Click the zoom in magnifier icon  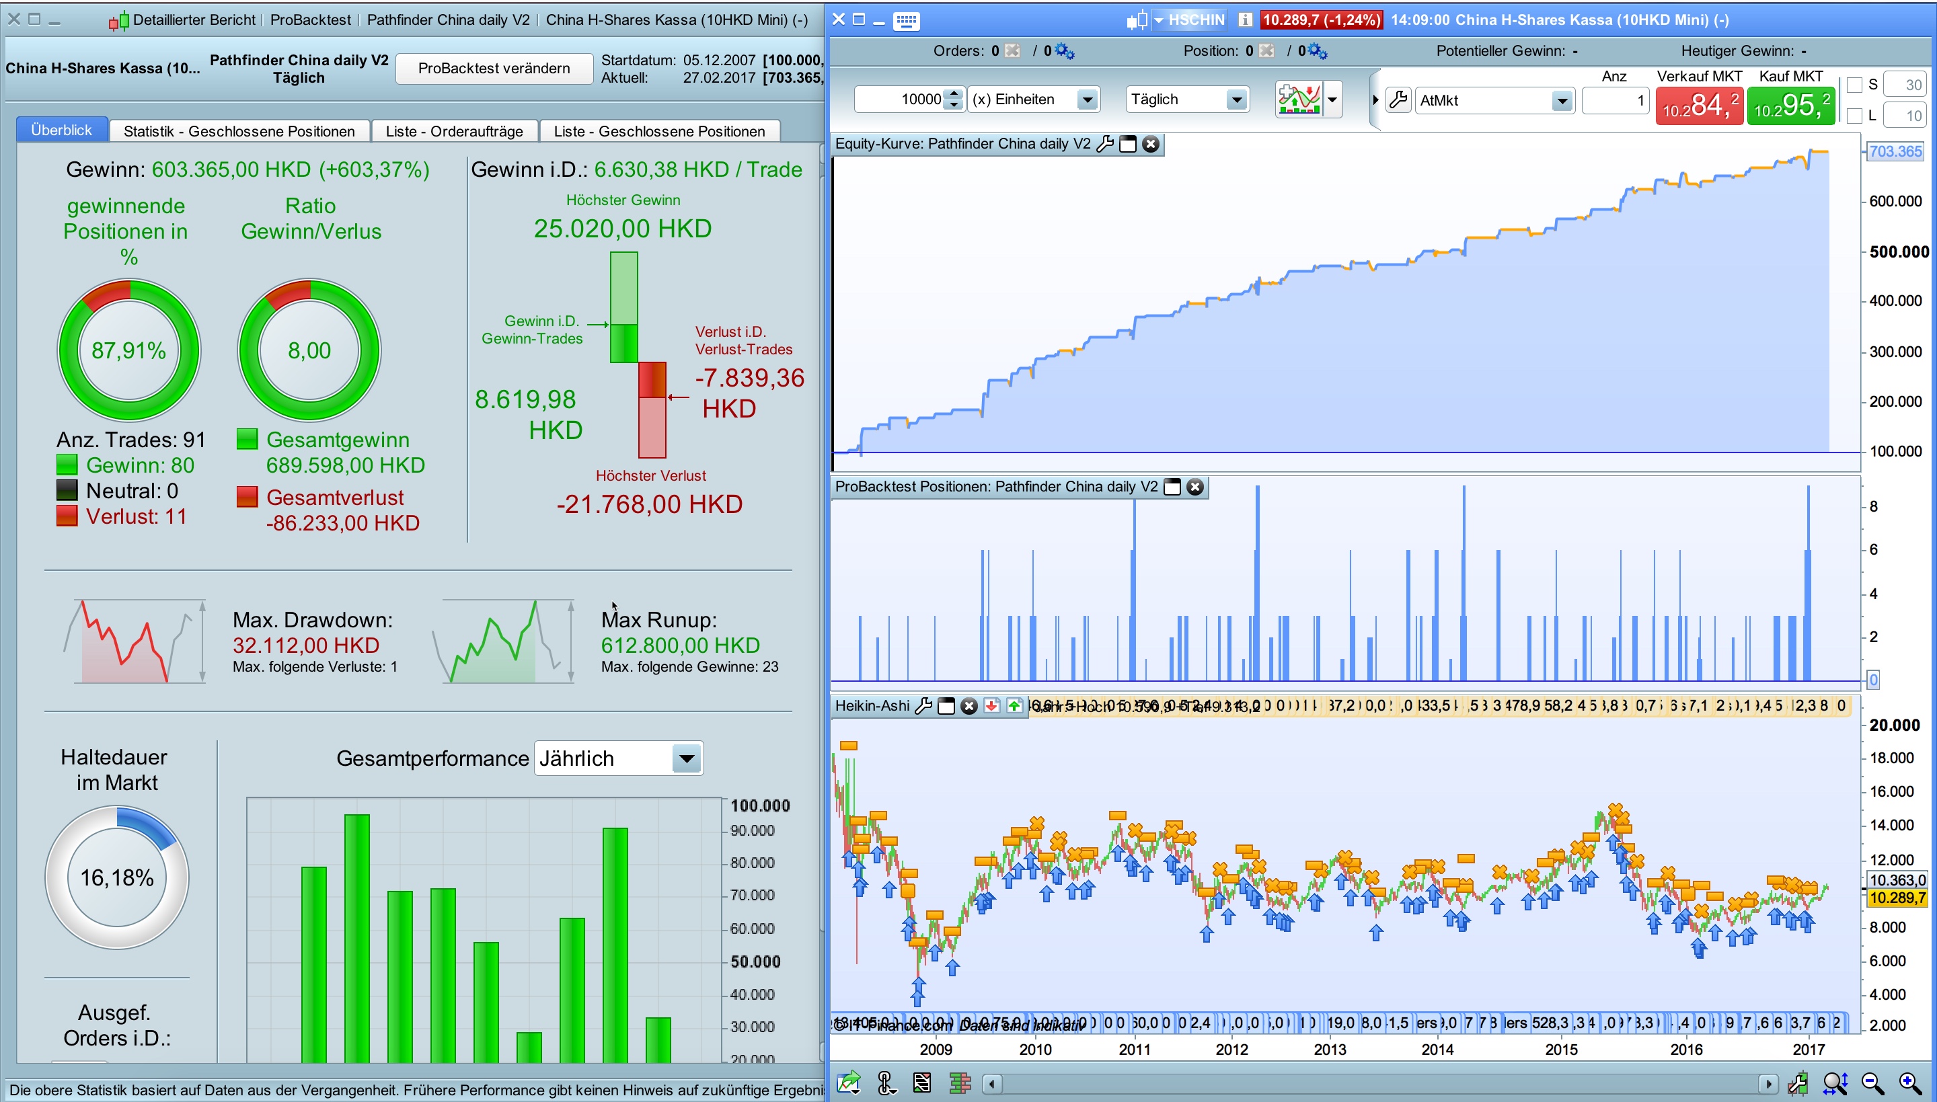pos(1908,1084)
